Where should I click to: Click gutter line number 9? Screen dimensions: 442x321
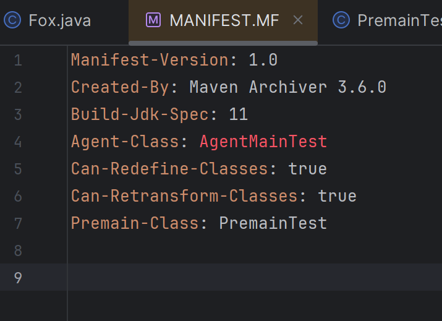click(17, 278)
